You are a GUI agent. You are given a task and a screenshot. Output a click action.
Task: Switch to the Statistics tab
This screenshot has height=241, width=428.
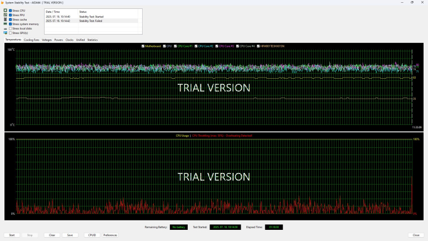[x=93, y=40]
